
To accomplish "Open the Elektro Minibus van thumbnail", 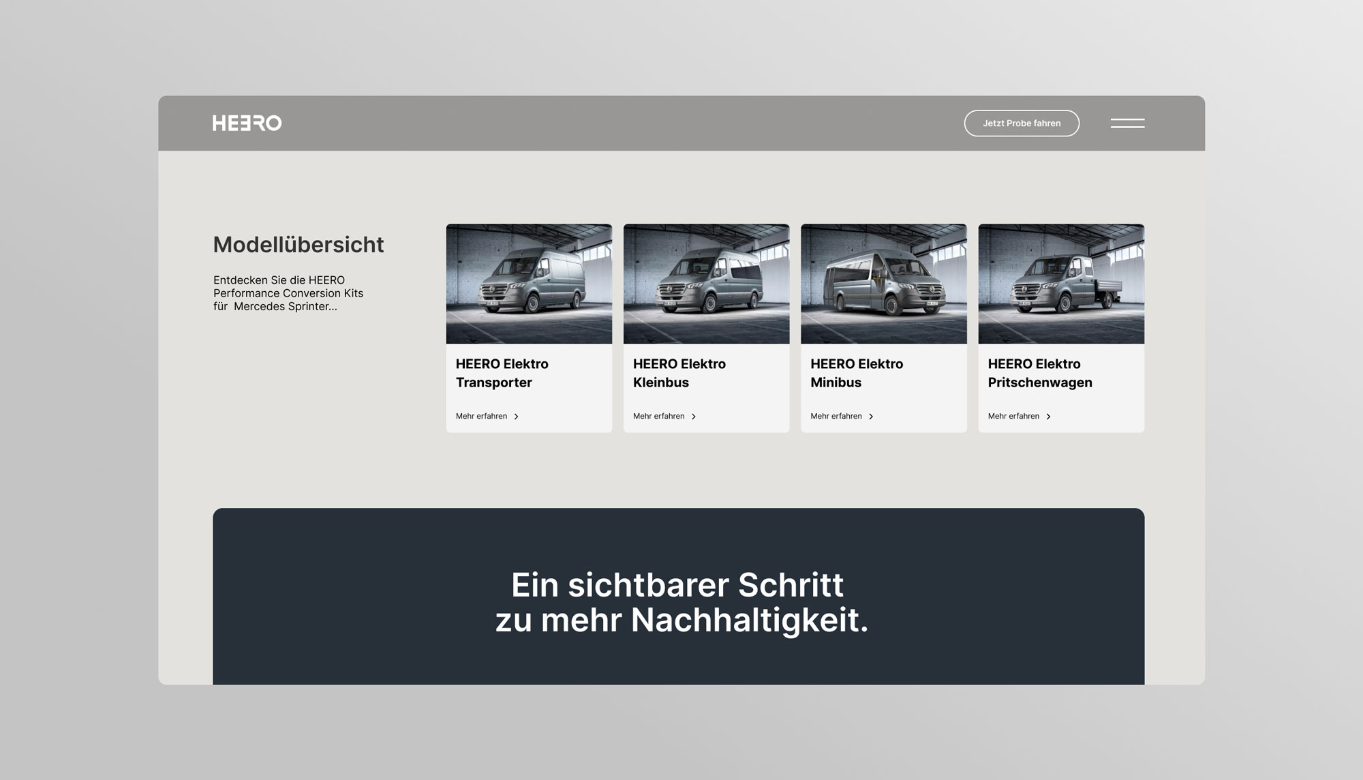I will 884,284.
